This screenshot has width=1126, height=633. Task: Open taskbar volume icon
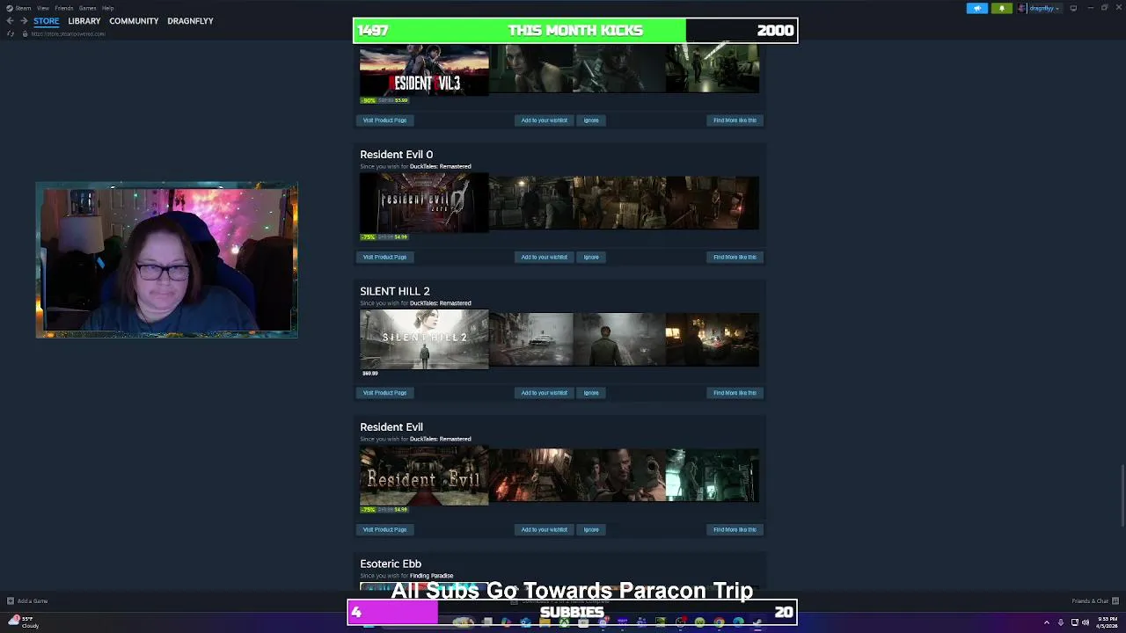pos(1086,622)
